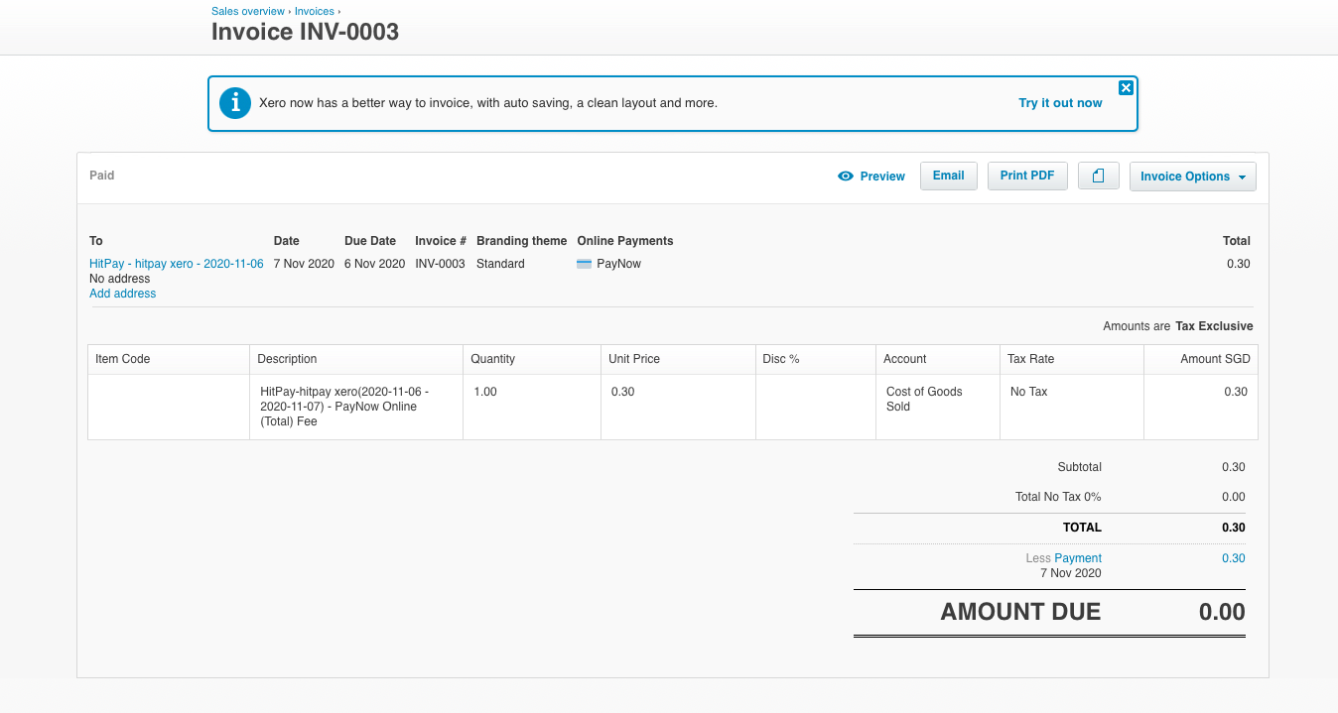1338x713 pixels.
Task: Go to Sales overview breadcrumb
Action: coord(248,11)
